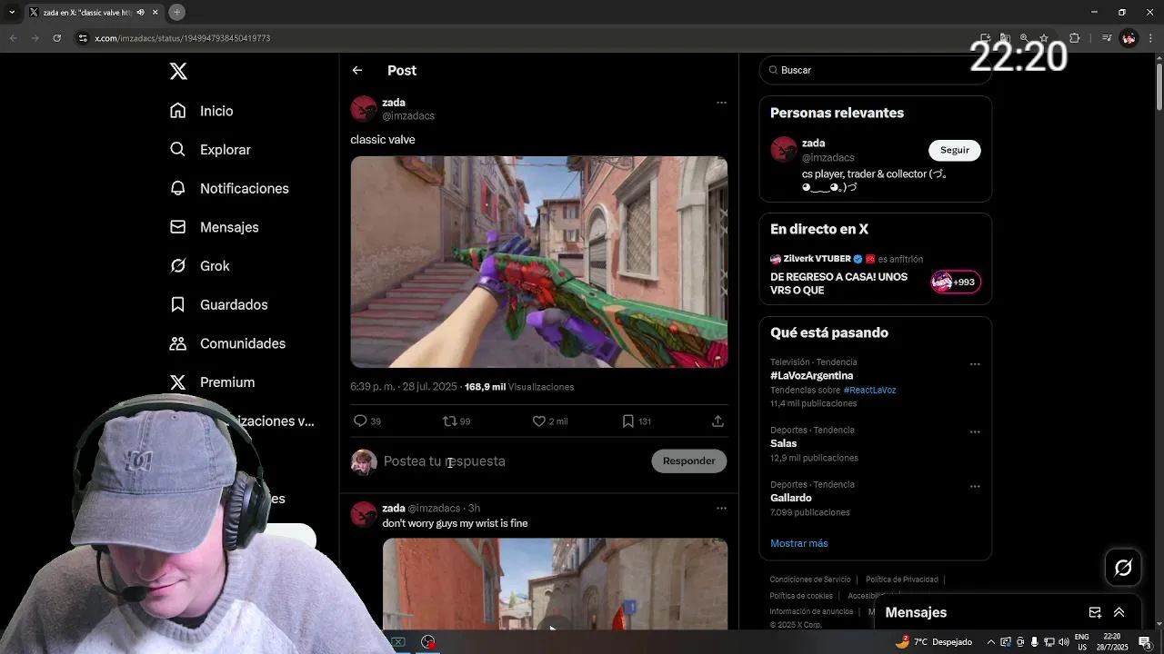Open zada's profile avatar on the main post

[x=364, y=109]
